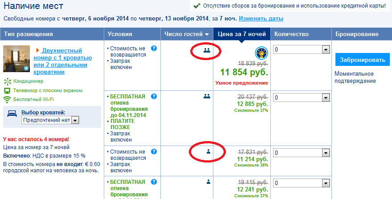Open quantity dropdown for 12 885 руб. offer
The height and width of the screenshot is (199, 392).
tap(302, 97)
